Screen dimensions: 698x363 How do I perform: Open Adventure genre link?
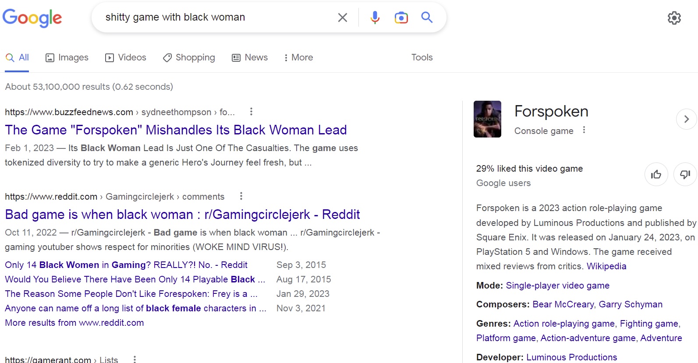tap(661, 338)
